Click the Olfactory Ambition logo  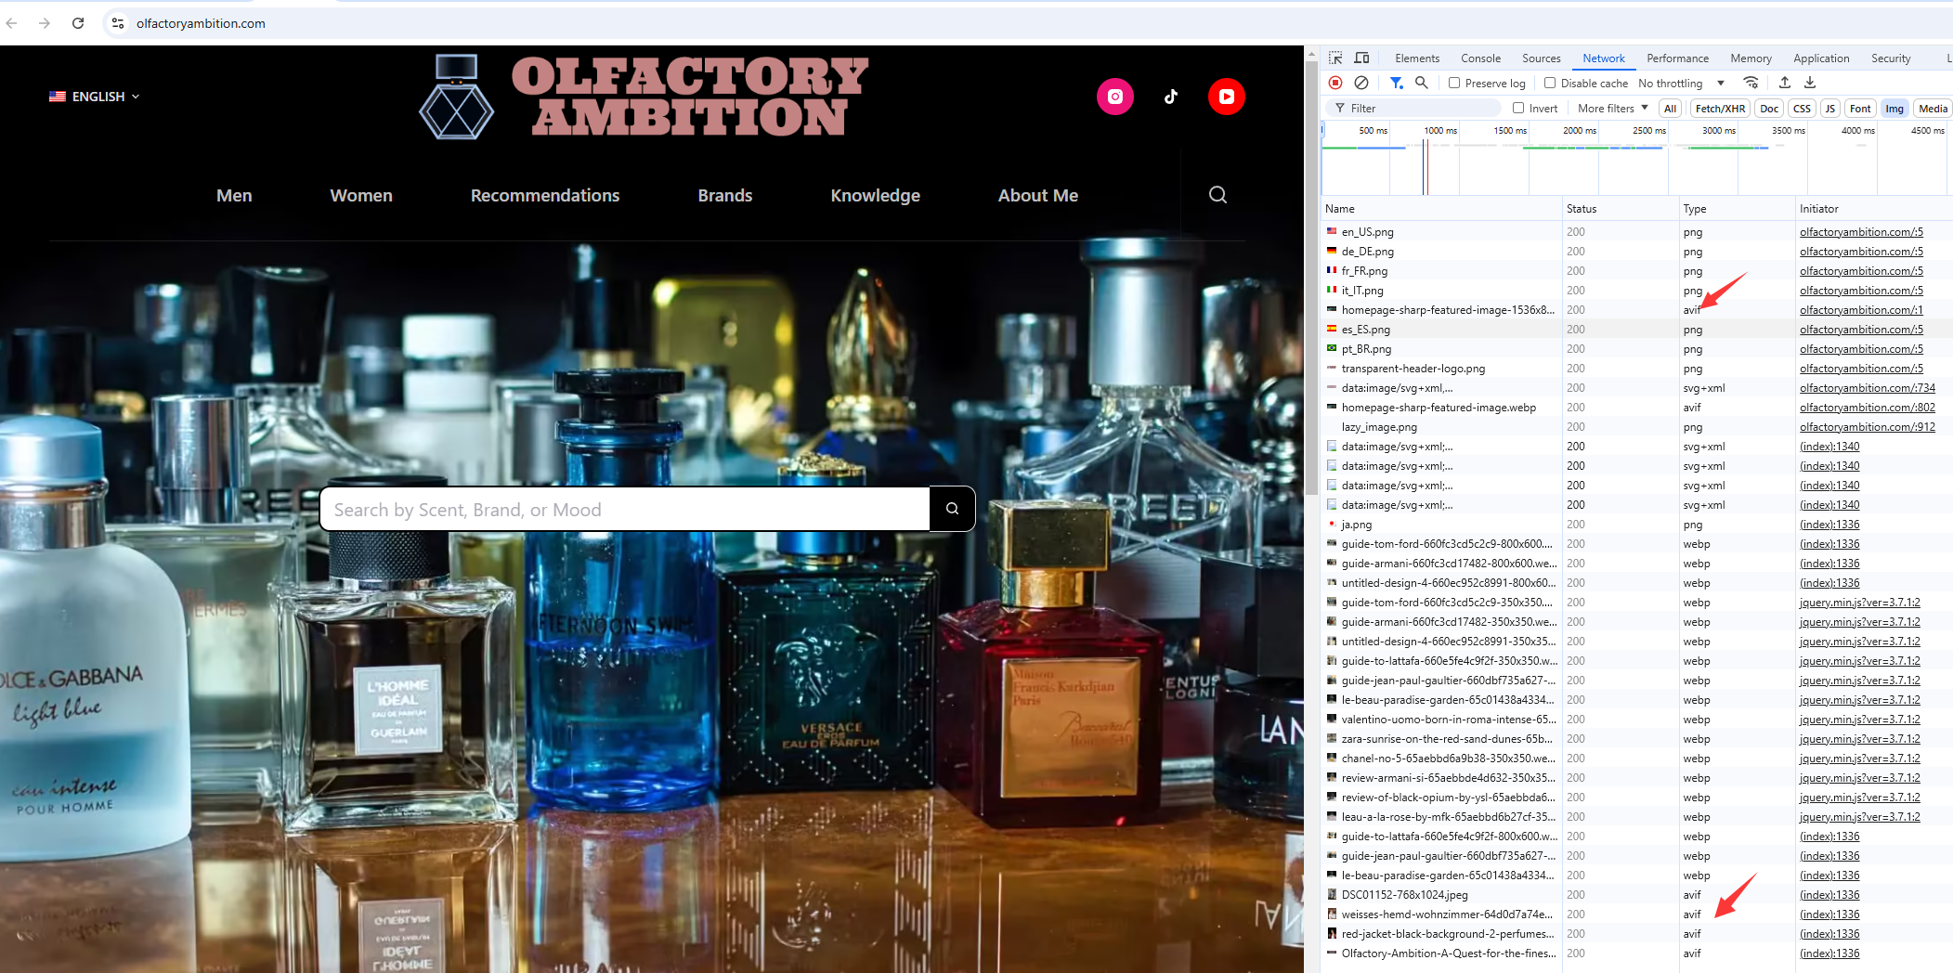pyautogui.click(x=644, y=97)
